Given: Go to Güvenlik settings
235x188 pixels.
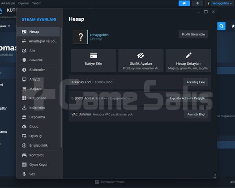Looking at the screenshot, I should 38,60.
